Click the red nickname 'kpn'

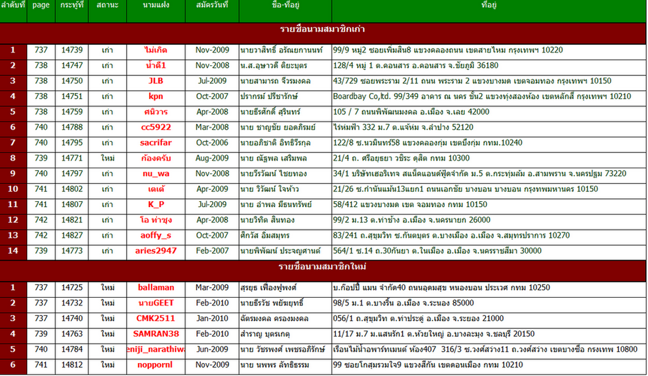[156, 96]
